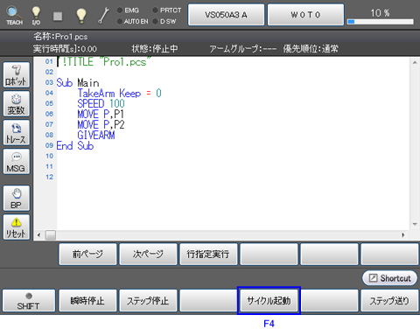The width and height of the screenshot is (420, 329).
Task: Go to 次ページ next page
Action: [x=148, y=254]
